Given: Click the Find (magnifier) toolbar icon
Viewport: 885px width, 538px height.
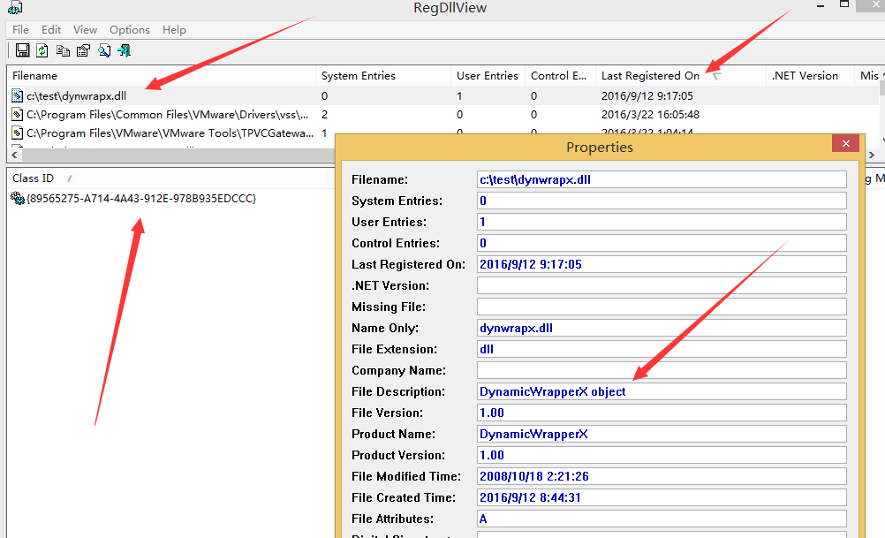Looking at the screenshot, I should (104, 51).
